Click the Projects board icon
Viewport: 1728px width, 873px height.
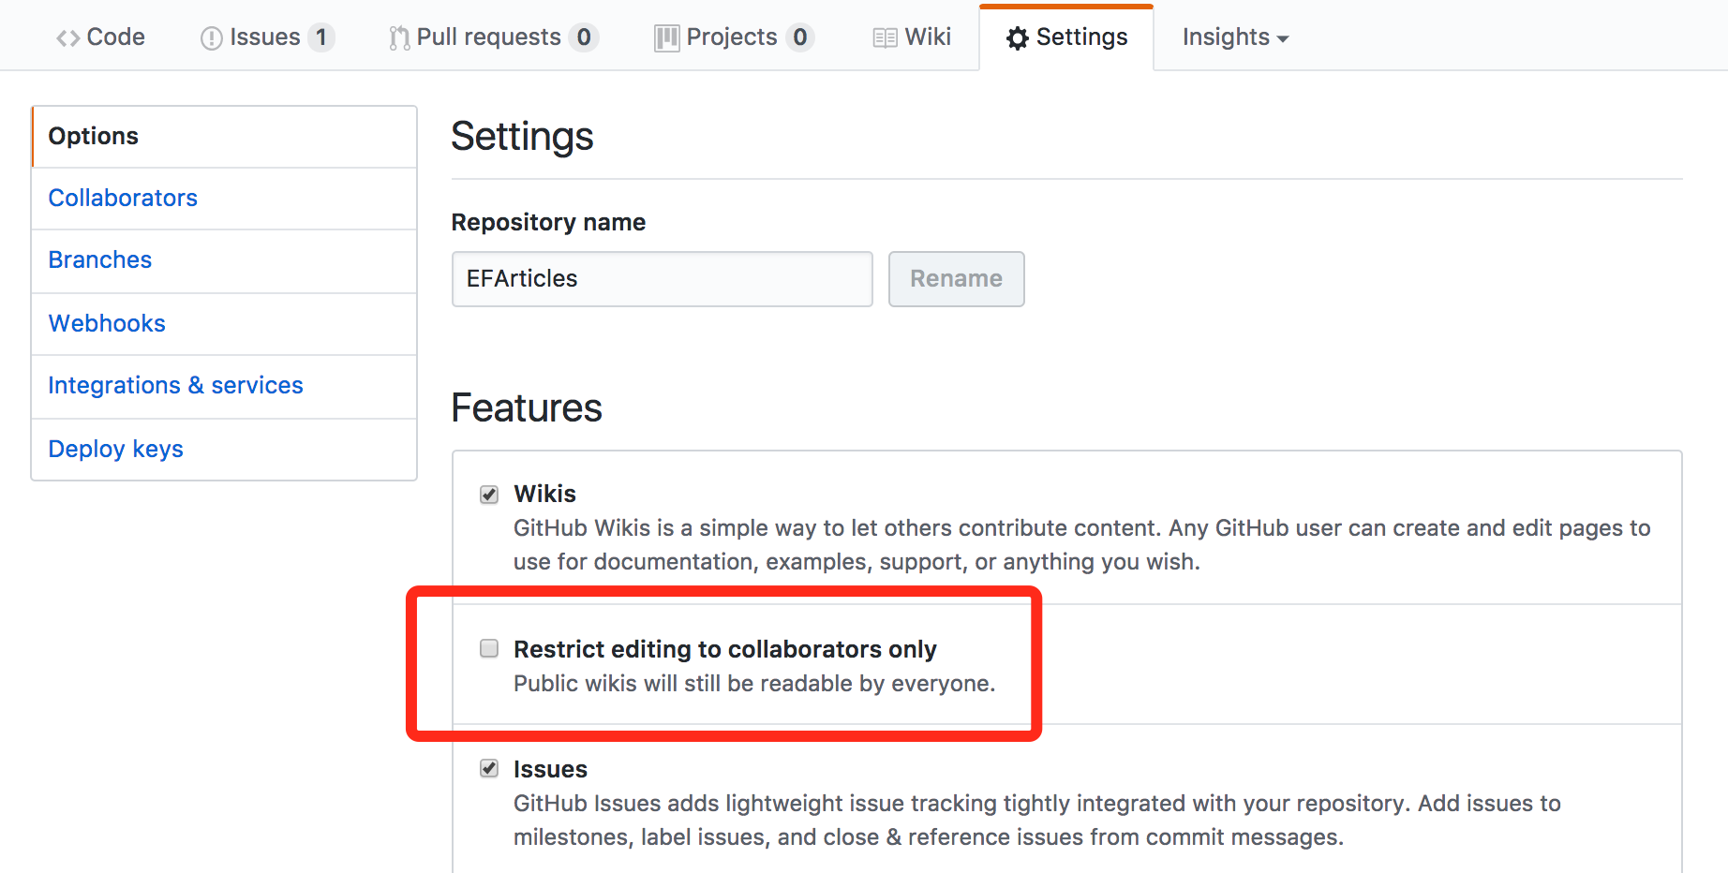click(666, 37)
